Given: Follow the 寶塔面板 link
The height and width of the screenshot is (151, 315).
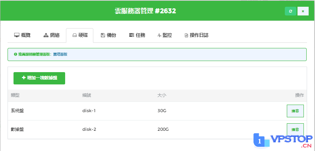Looking at the screenshot, I should coord(60,54).
